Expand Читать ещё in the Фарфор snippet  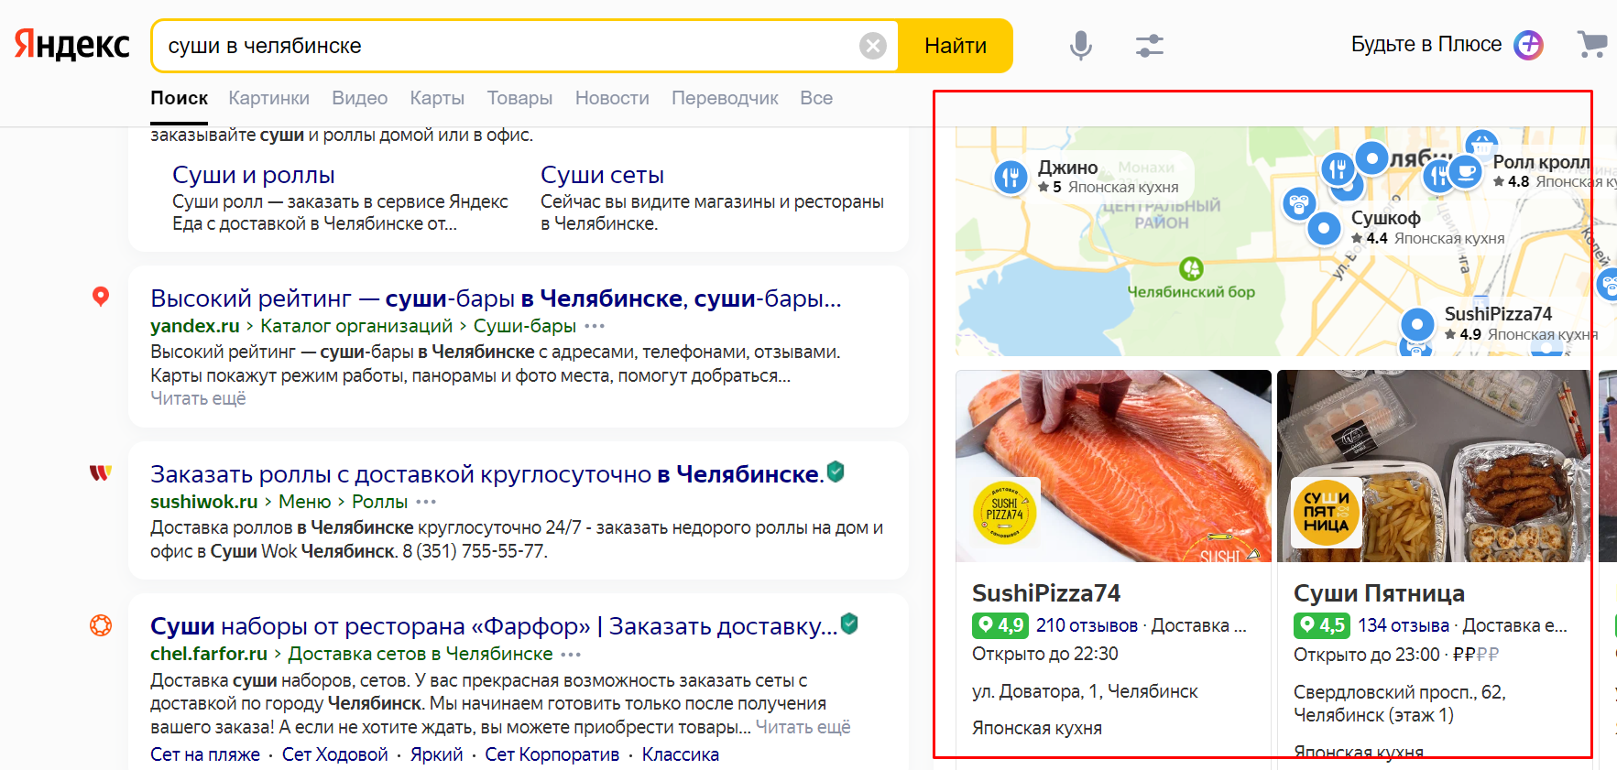pyautogui.click(x=803, y=727)
